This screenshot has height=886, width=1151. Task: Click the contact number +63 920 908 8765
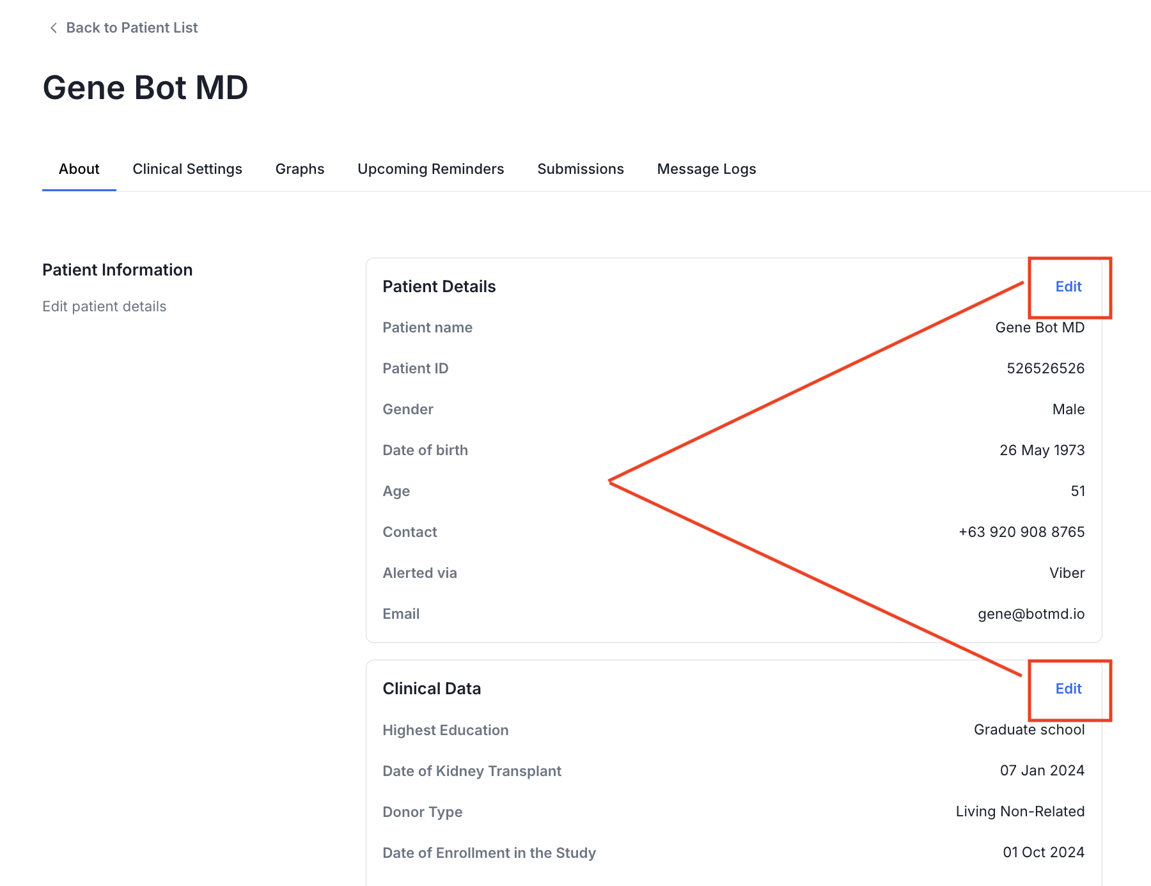(1021, 532)
